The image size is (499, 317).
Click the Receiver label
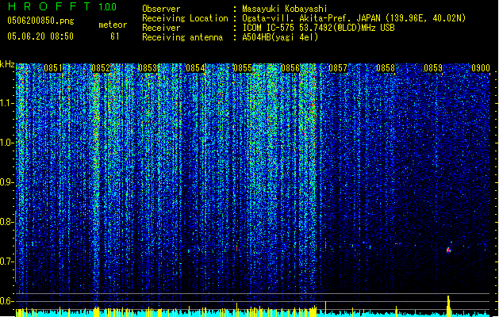161,28
